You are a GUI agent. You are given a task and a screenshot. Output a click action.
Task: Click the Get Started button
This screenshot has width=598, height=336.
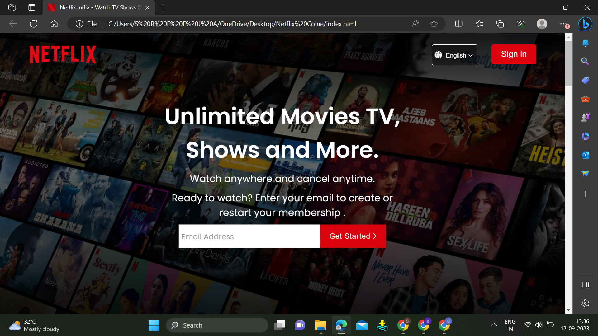pyautogui.click(x=353, y=236)
